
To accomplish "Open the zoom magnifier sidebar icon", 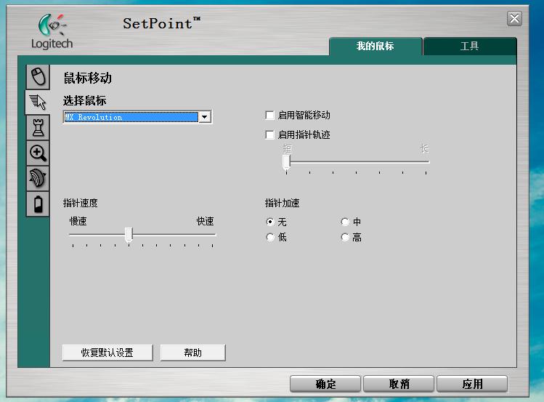I will click(x=38, y=153).
